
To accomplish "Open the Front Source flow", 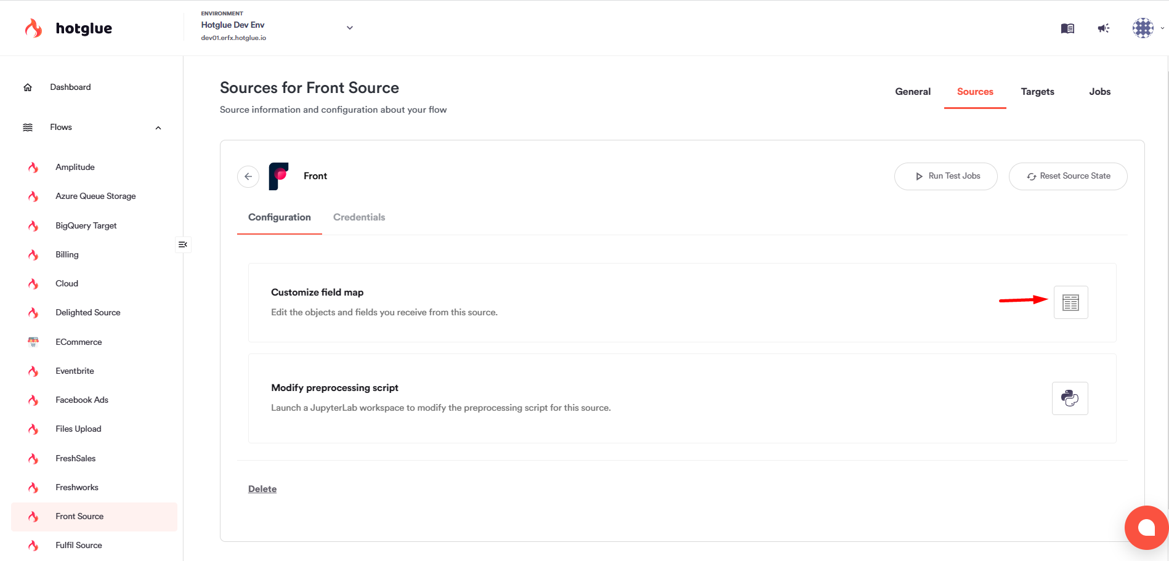I will click(x=94, y=517).
